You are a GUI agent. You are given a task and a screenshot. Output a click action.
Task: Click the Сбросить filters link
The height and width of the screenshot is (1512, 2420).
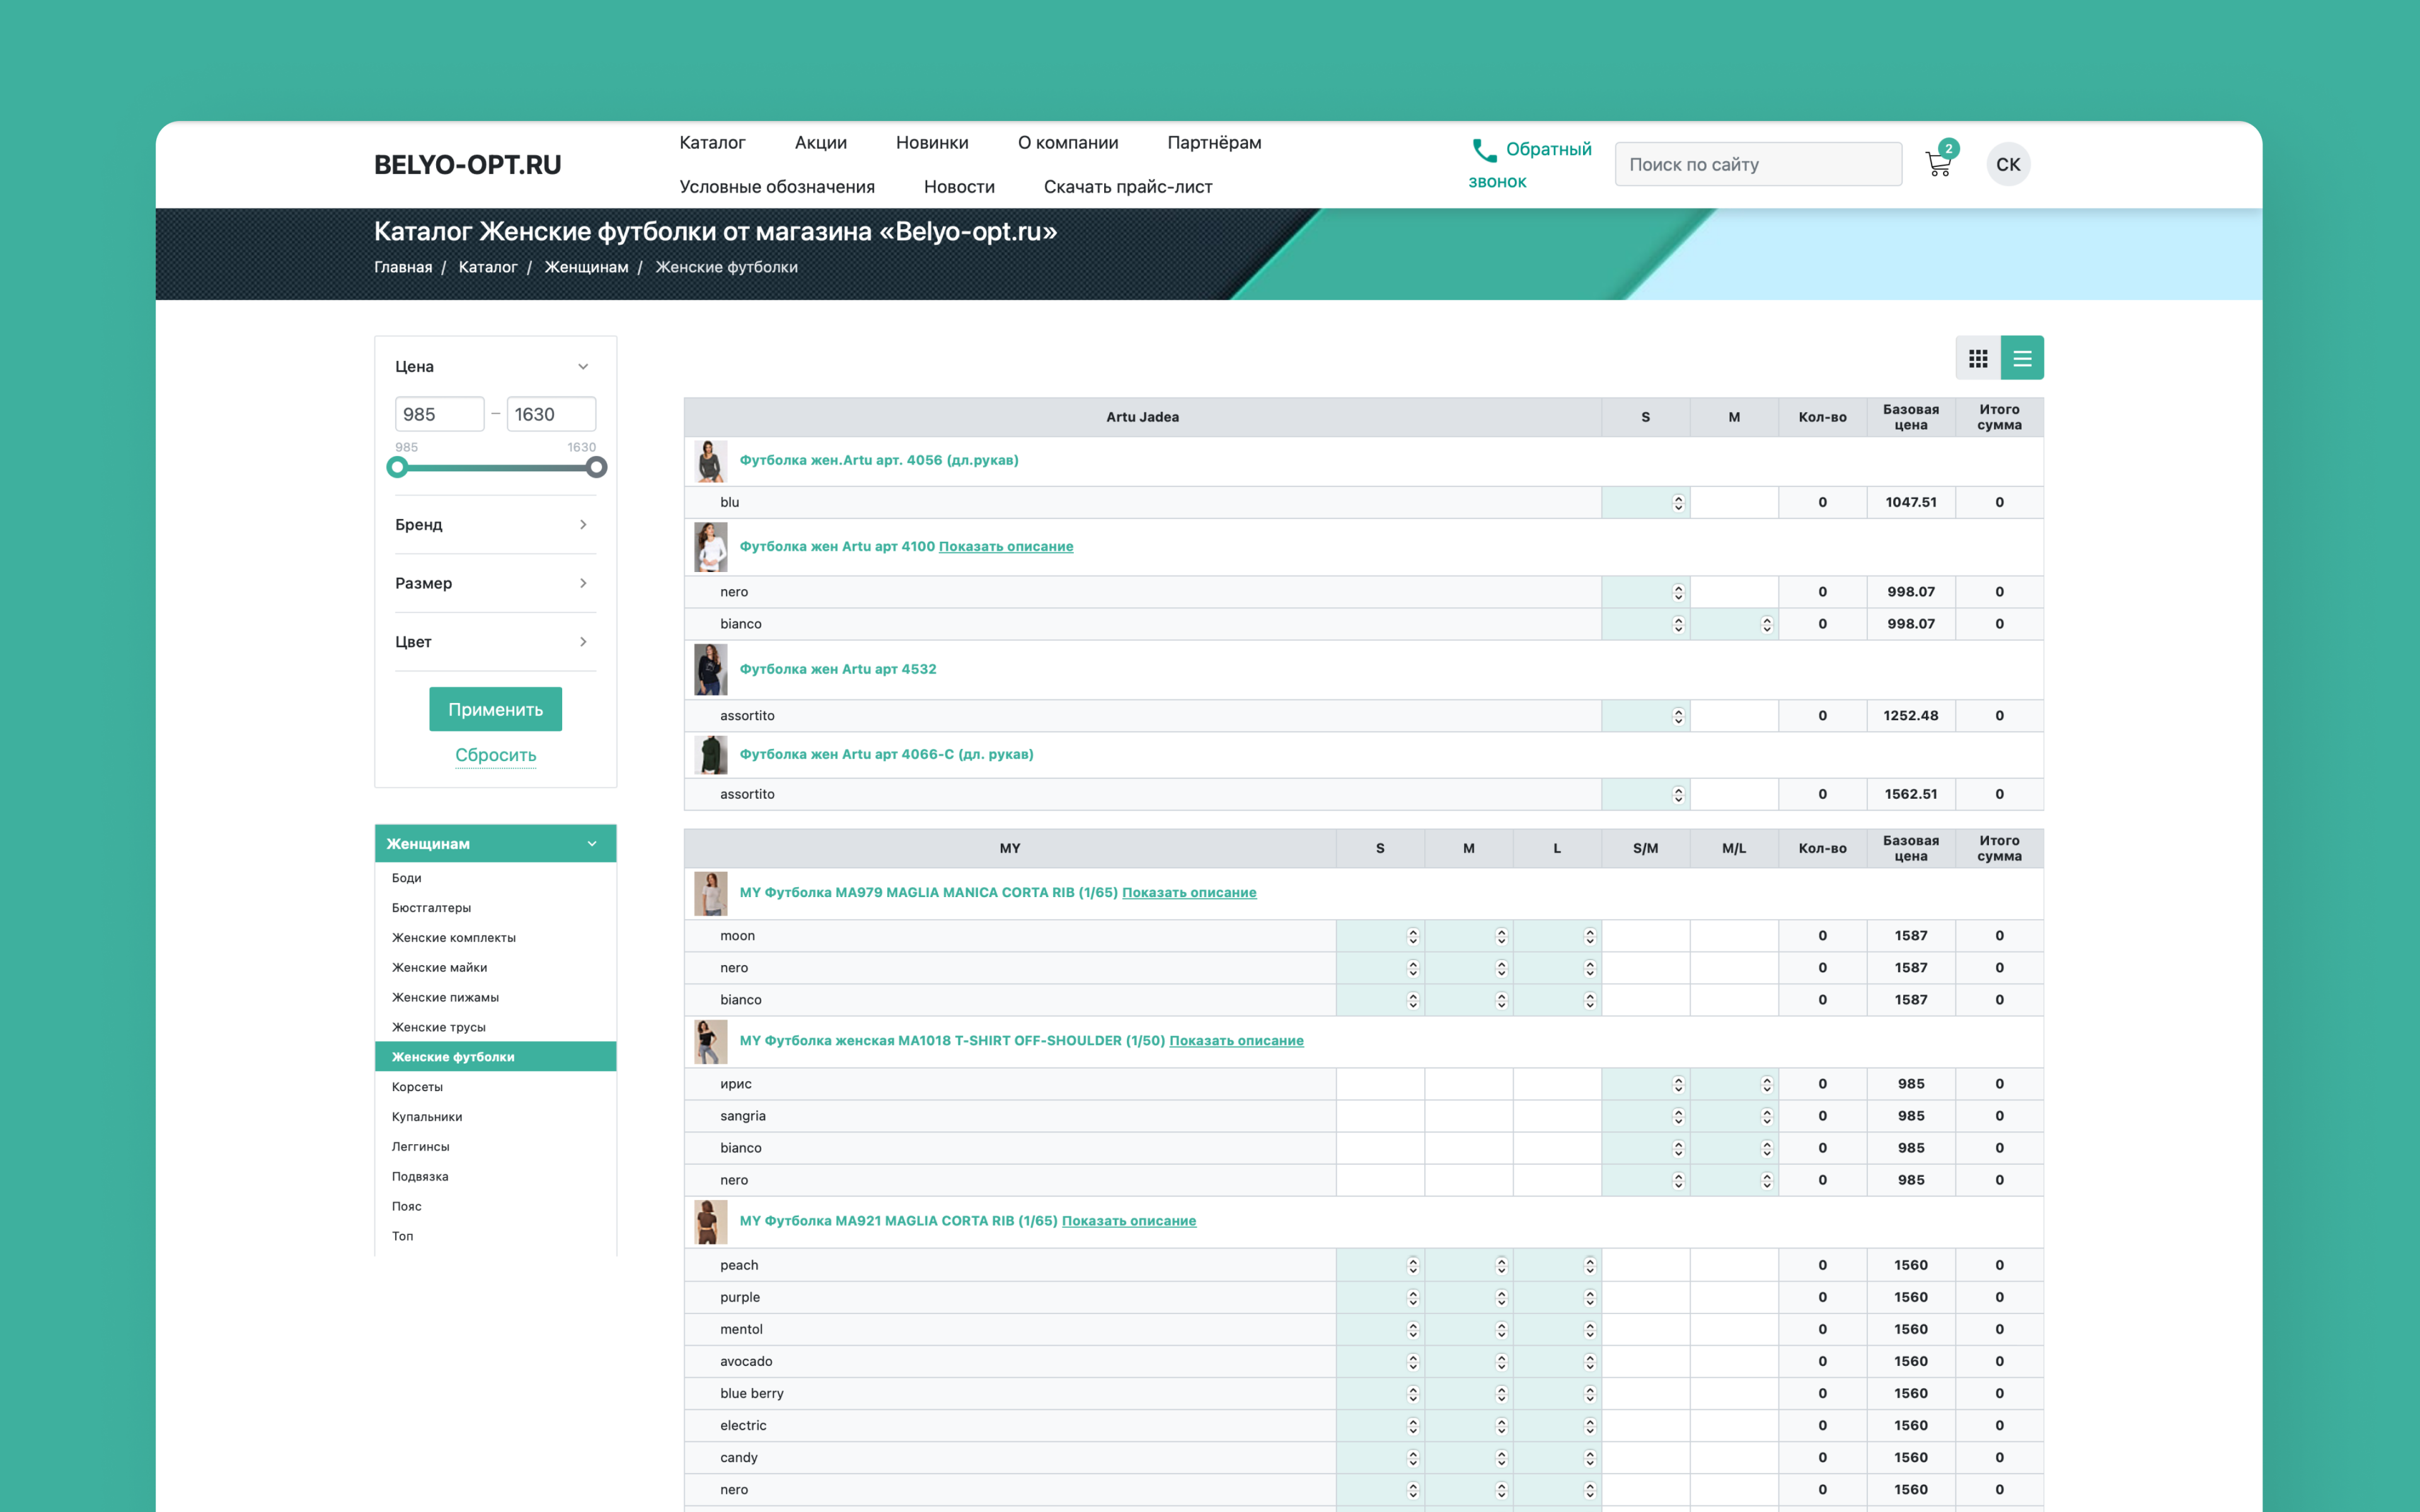click(x=495, y=755)
